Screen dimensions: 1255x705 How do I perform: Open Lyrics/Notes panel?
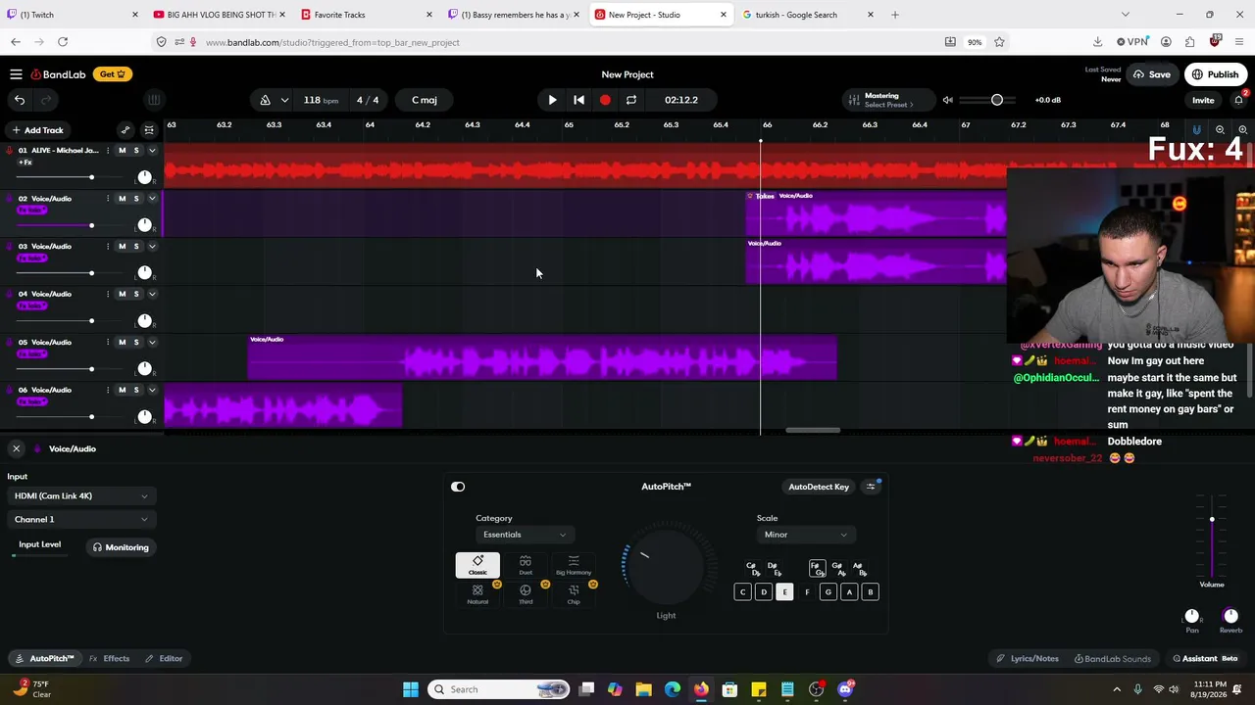click(x=1028, y=659)
